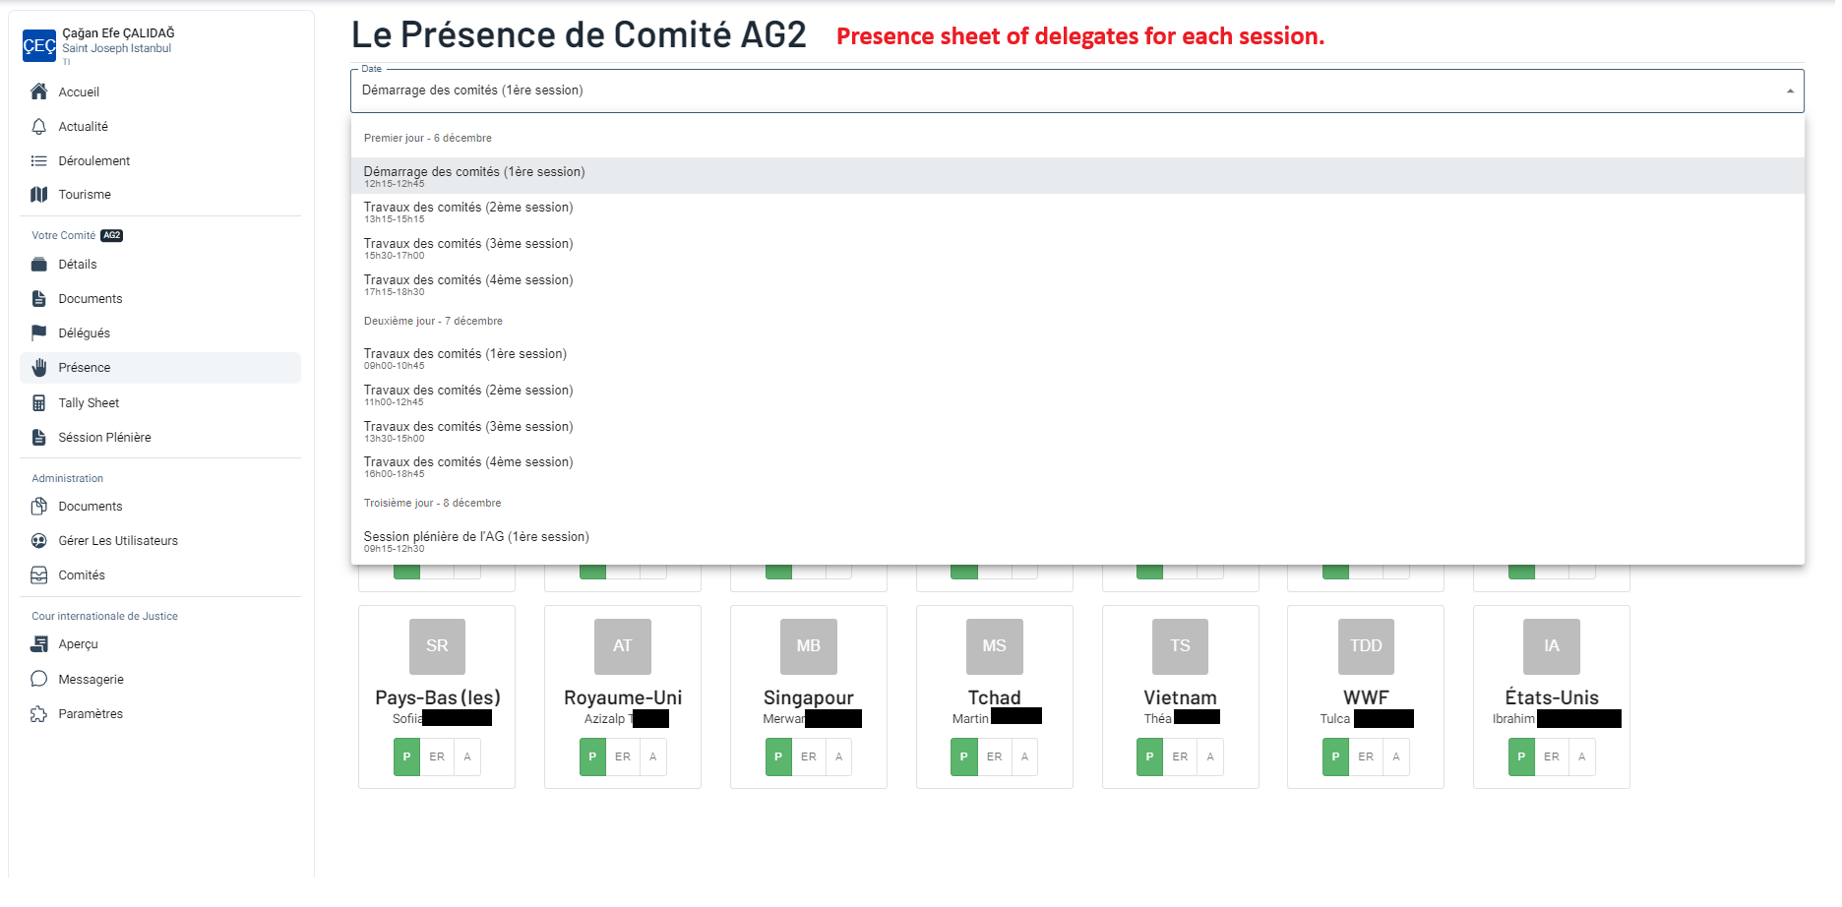Viewport: 1842px width, 907px height.
Task: Click the Accueil home icon
Action: tap(39, 91)
